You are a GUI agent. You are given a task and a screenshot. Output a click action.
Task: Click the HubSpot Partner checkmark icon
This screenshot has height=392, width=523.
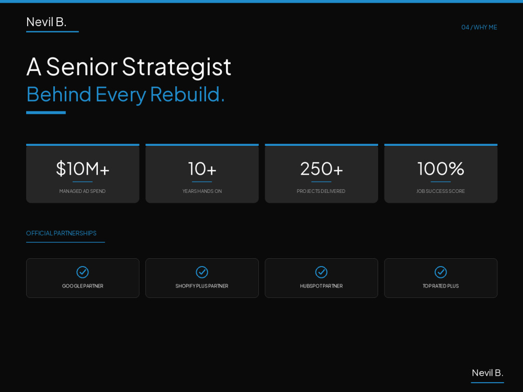321,272
